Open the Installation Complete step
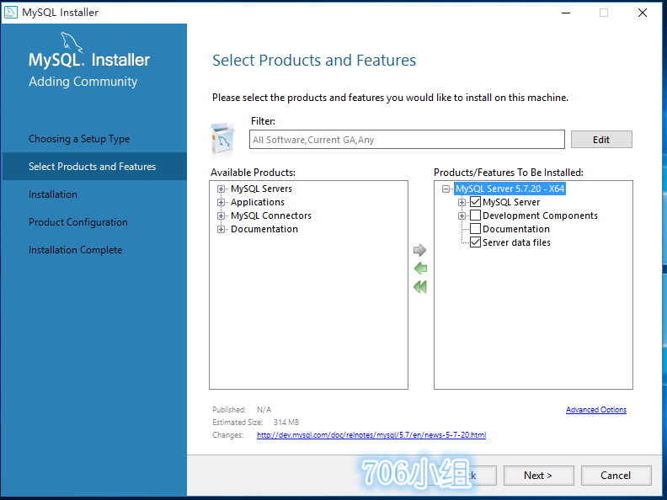The height and width of the screenshot is (500, 667). click(x=75, y=250)
